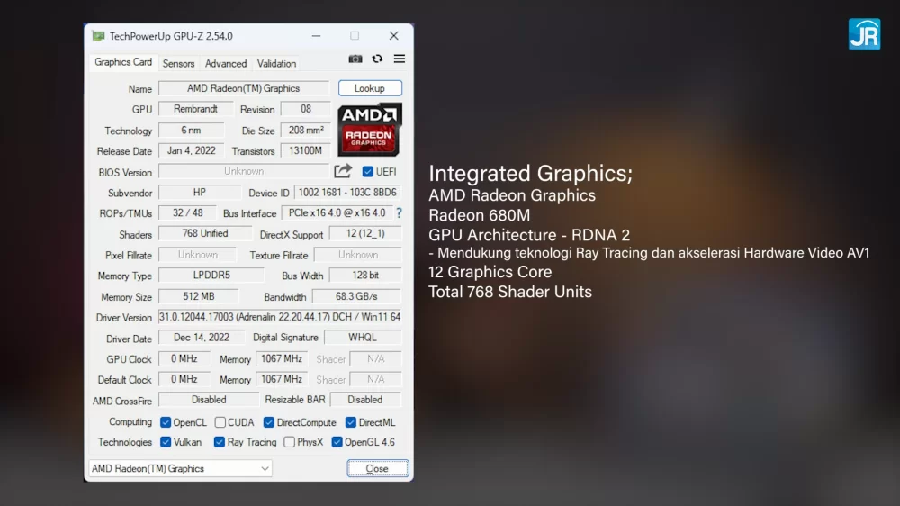This screenshot has width=900, height=506.
Task: Click the JR logo in the corner
Action: (864, 34)
